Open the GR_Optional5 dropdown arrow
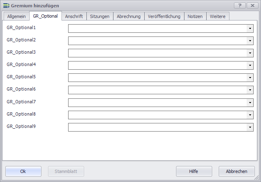Image resolution: width=261 pixels, height=182 pixels. tap(250, 78)
